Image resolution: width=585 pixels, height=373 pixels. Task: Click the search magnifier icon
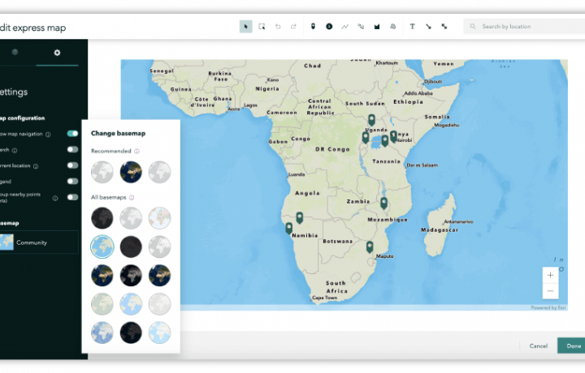pyautogui.click(x=473, y=27)
